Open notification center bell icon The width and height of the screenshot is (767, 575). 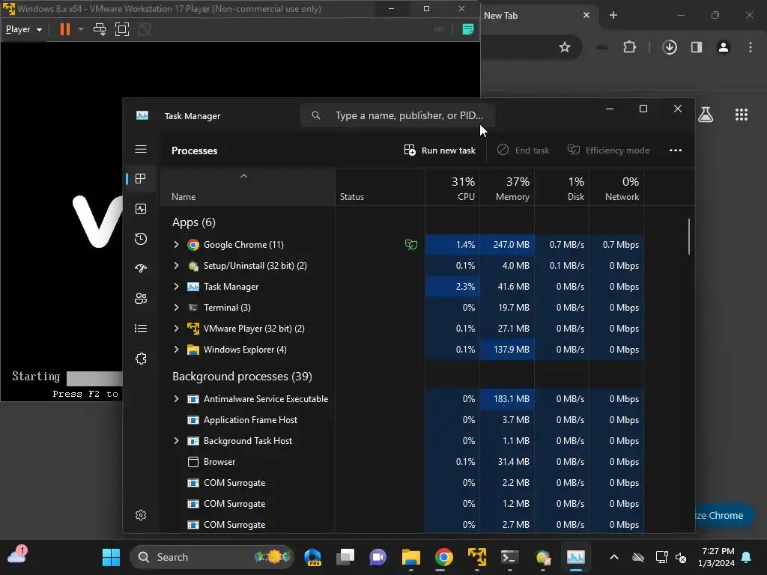tap(747, 557)
